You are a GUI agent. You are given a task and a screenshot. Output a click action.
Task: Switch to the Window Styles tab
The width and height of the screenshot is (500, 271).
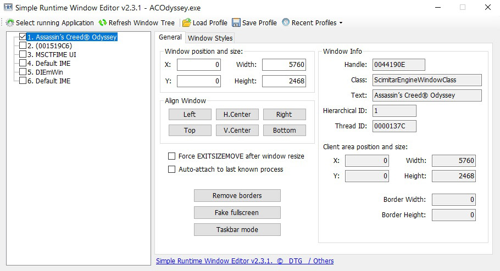point(210,38)
